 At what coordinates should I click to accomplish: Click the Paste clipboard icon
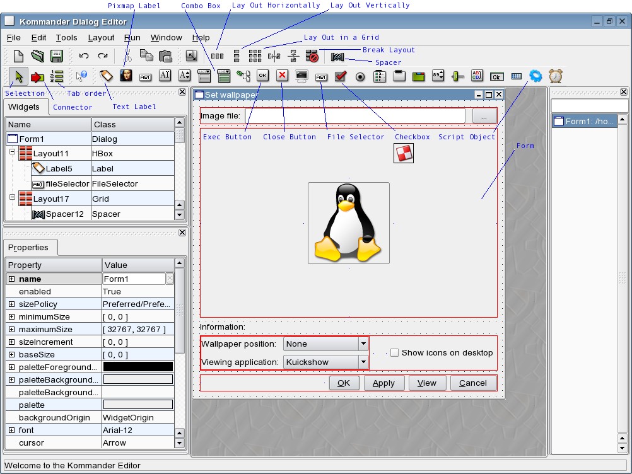[x=165, y=56]
